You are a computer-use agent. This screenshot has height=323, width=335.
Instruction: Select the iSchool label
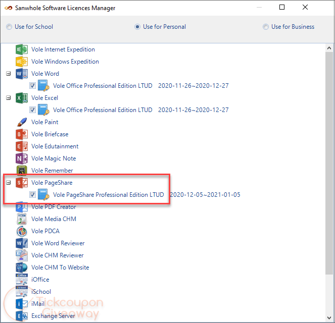click(41, 292)
